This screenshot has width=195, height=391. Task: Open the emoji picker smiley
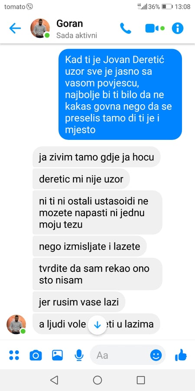(x=156, y=355)
